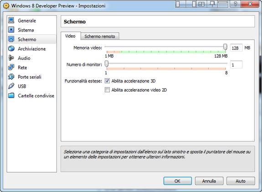262x192 pixels.
Task: Enable Abilita accelerazione video 2D checkbox
Action: pyautogui.click(x=107, y=90)
